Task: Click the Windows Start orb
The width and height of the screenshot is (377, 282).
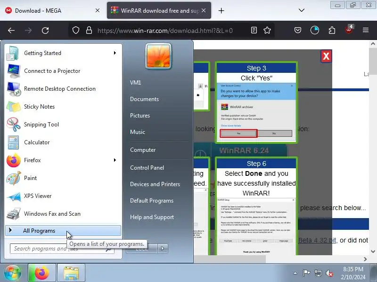Action: [13, 273]
